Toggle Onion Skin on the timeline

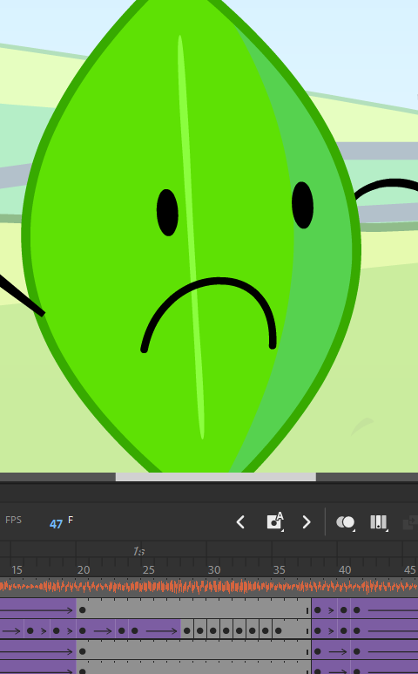pos(346,521)
